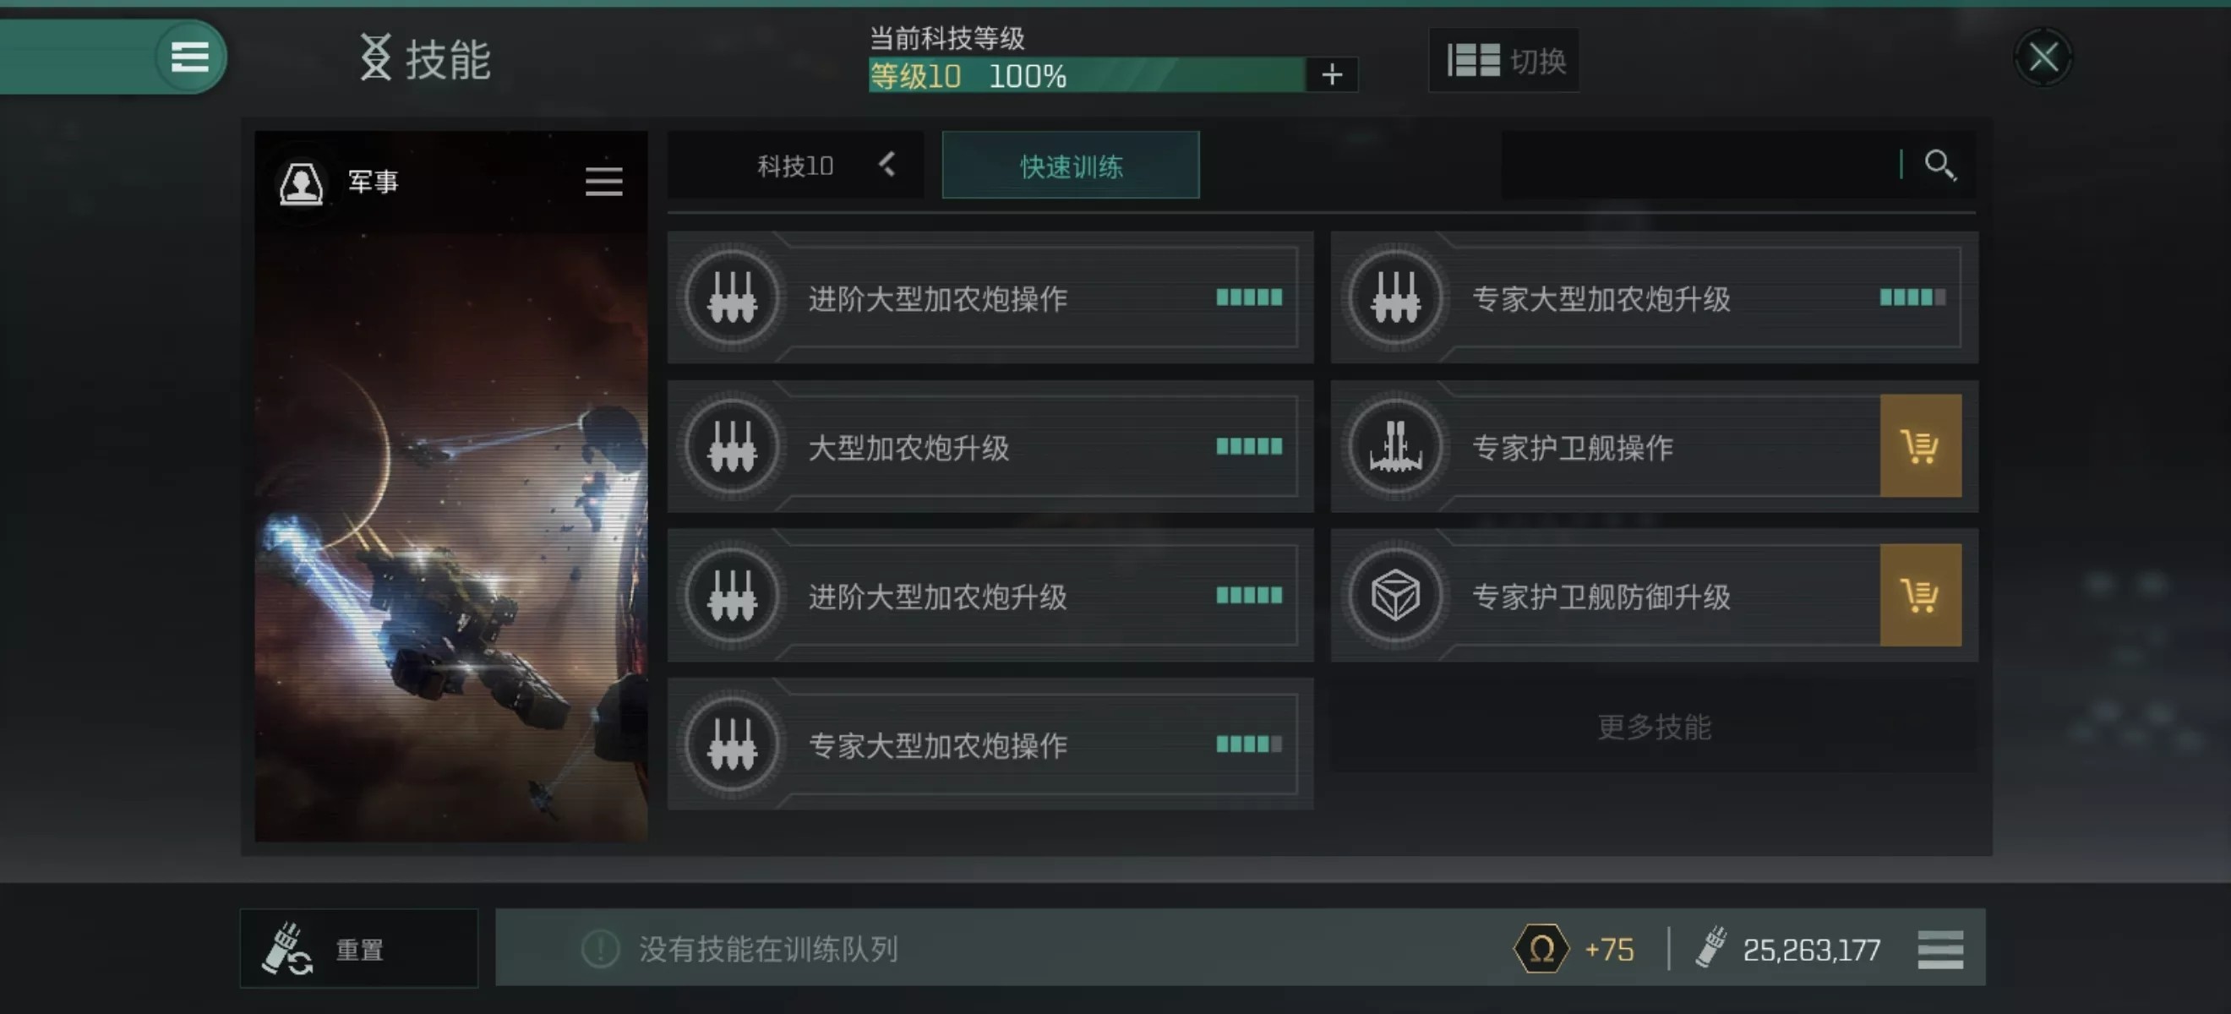Click the 等级10 tech level progress bar
This screenshot has width=2231, height=1014.
[x=1087, y=75]
